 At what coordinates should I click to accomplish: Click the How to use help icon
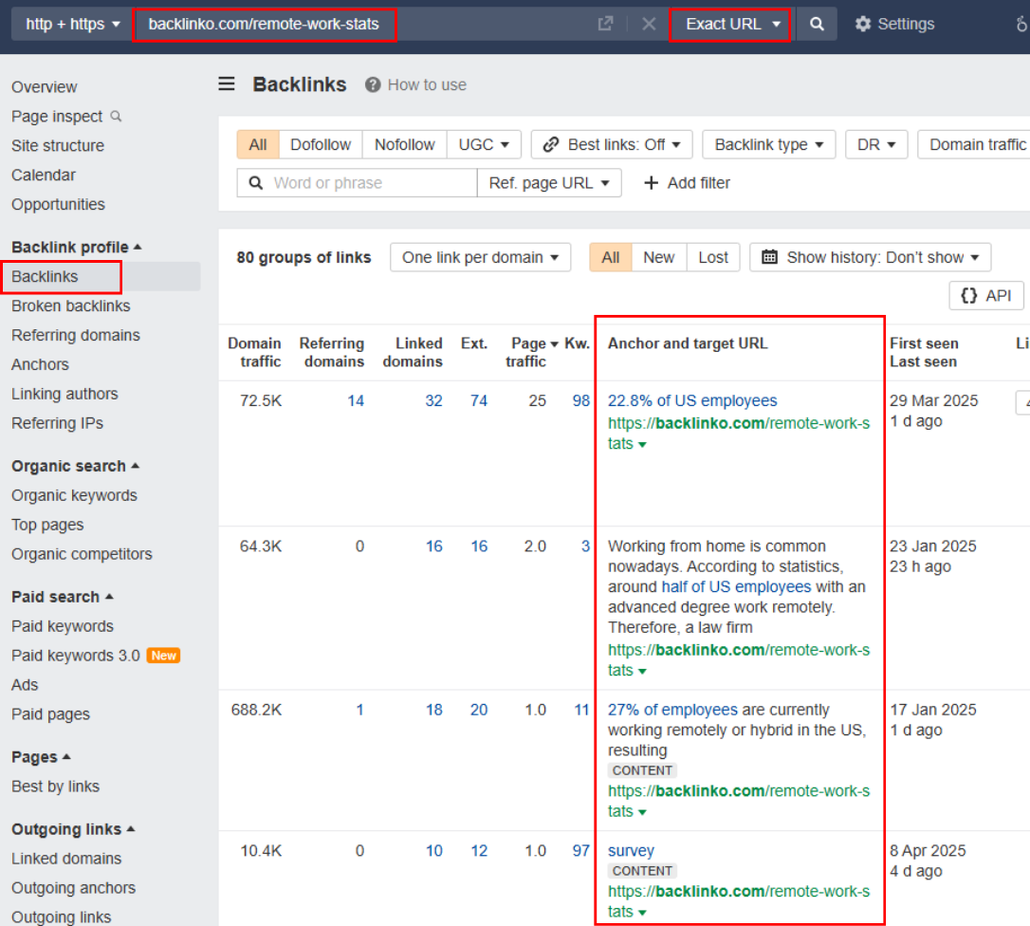click(x=373, y=84)
